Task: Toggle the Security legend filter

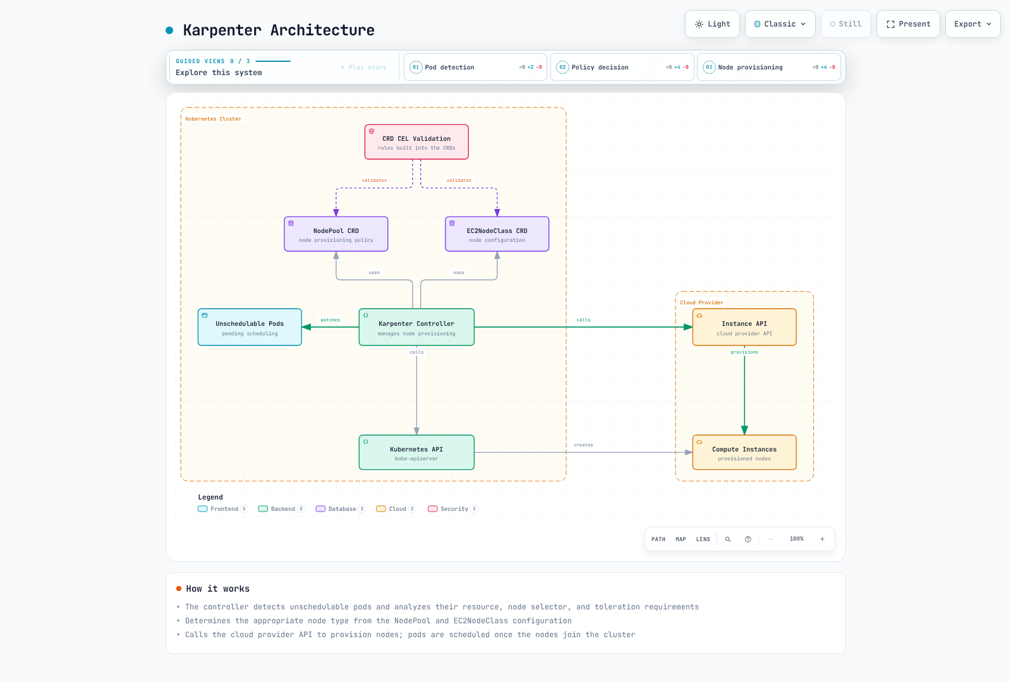Action: (453, 509)
